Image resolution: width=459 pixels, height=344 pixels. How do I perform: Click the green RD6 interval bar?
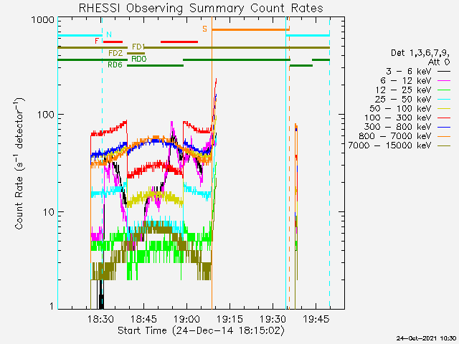tap(155, 65)
